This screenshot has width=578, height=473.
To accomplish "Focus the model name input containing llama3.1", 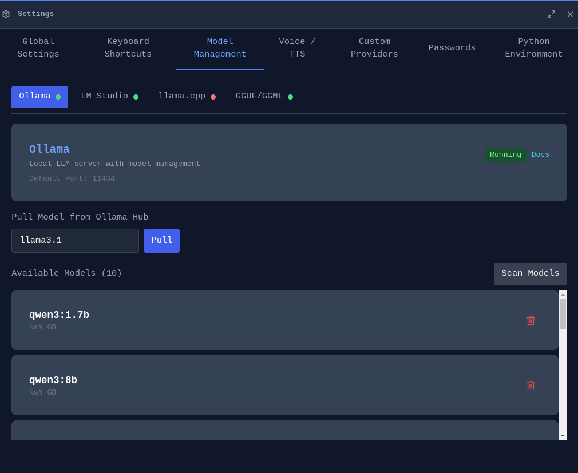I will pyautogui.click(x=75, y=241).
